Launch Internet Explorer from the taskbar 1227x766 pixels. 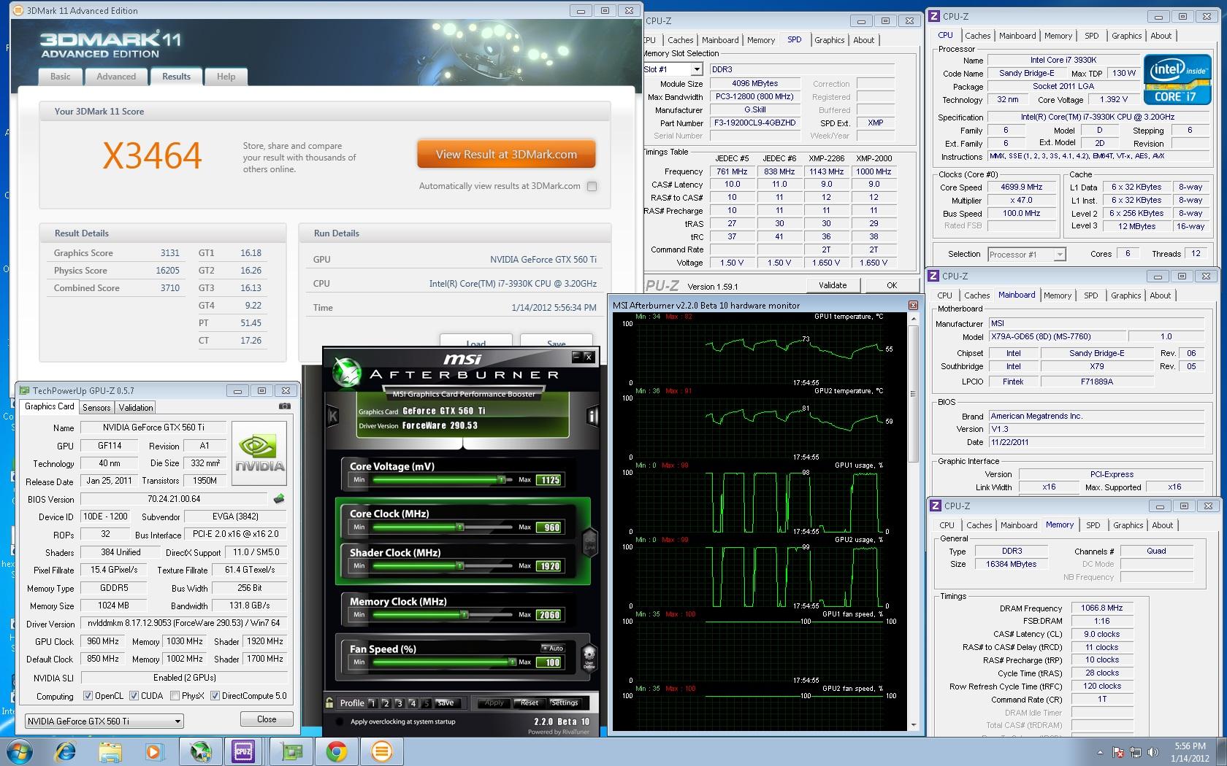[x=66, y=751]
